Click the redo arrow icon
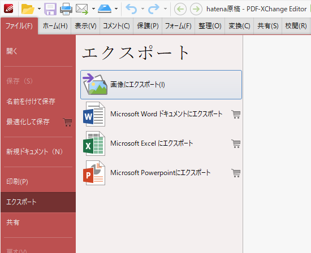The width and height of the screenshot is (311, 253). [154, 9]
